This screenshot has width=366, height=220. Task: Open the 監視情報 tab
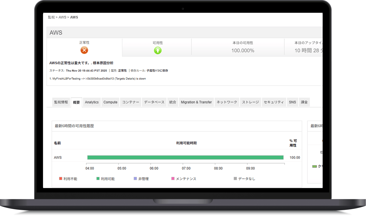point(61,102)
